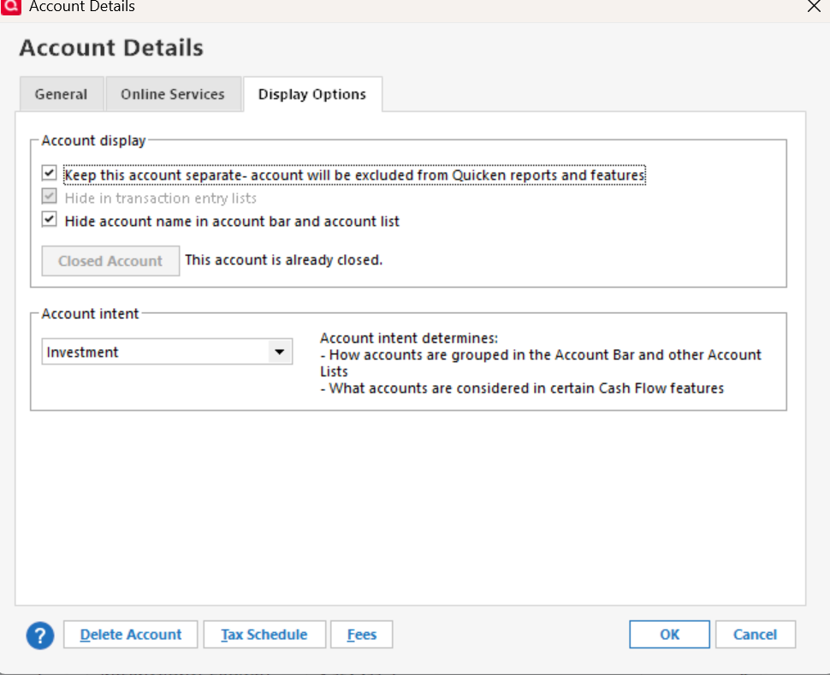Click the Quicken logo in title bar
Viewport: 830px width, 675px height.
pos(13,7)
